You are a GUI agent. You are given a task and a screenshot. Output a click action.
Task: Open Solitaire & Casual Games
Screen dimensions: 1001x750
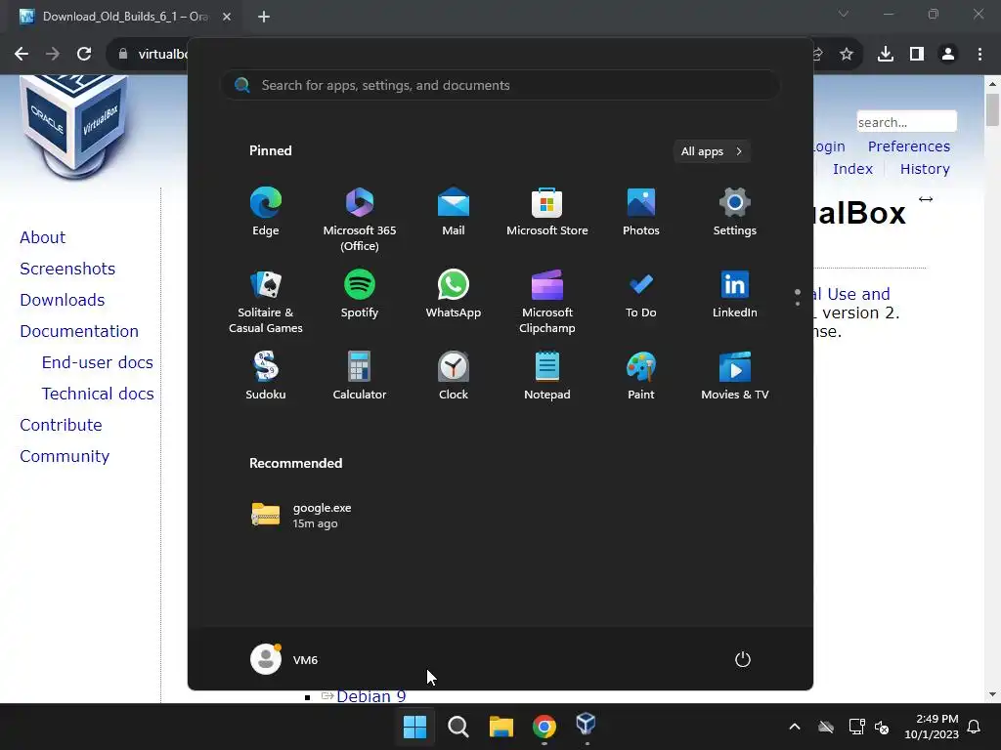(266, 302)
